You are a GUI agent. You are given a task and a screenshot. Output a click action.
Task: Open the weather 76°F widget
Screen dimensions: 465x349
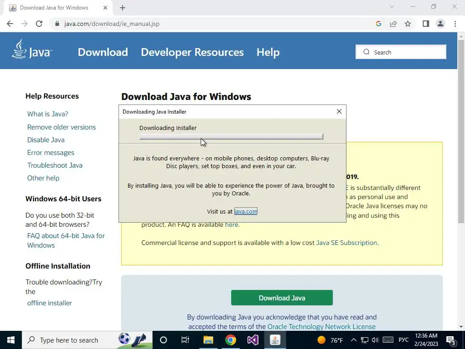click(330, 340)
